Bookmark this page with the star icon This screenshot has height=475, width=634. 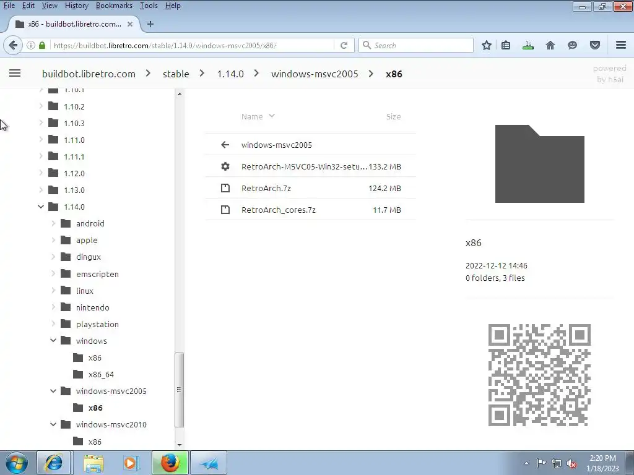click(487, 45)
